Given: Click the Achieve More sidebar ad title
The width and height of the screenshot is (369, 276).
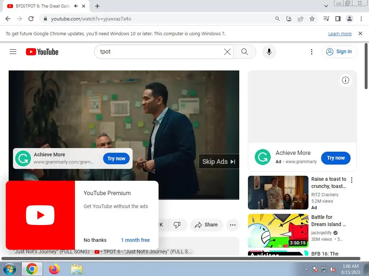Looking at the screenshot, I should coord(293,153).
